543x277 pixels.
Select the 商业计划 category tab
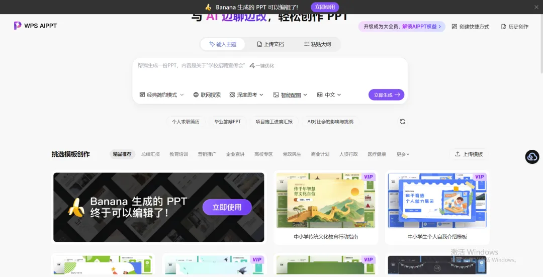click(320, 154)
